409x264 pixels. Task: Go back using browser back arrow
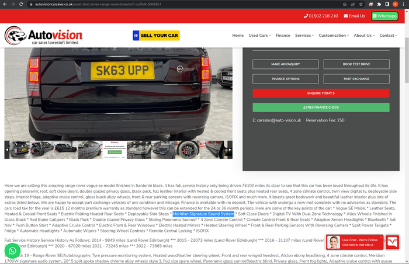click(5, 4)
